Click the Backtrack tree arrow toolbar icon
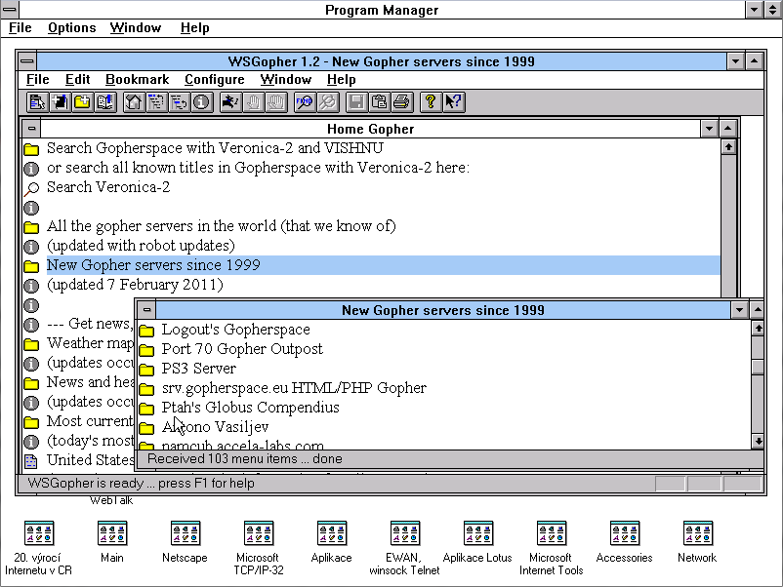The height and width of the screenshot is (587, 783). coord(180,102)
